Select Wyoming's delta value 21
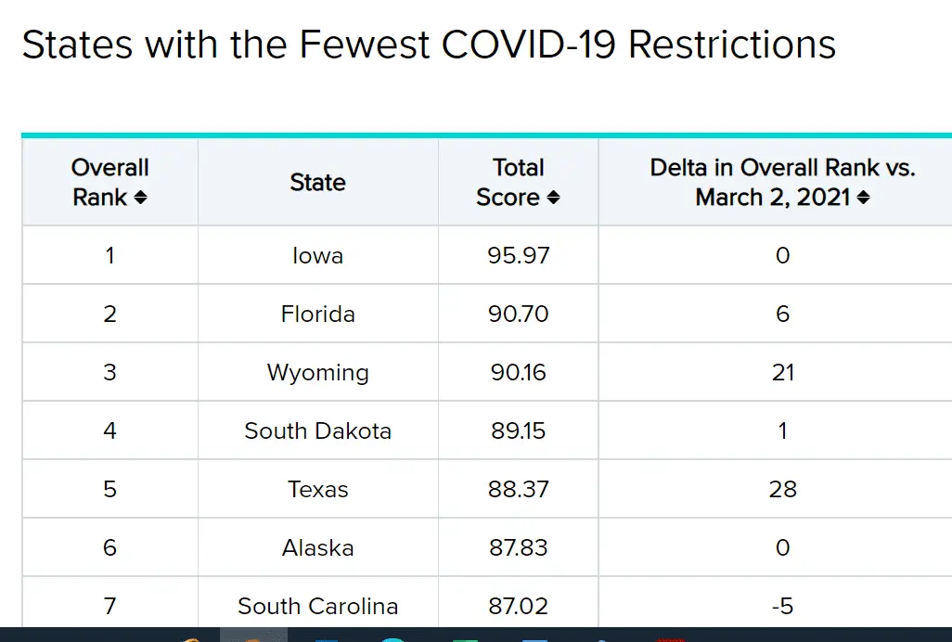This screenshot has height=642, width=952. 782,372
